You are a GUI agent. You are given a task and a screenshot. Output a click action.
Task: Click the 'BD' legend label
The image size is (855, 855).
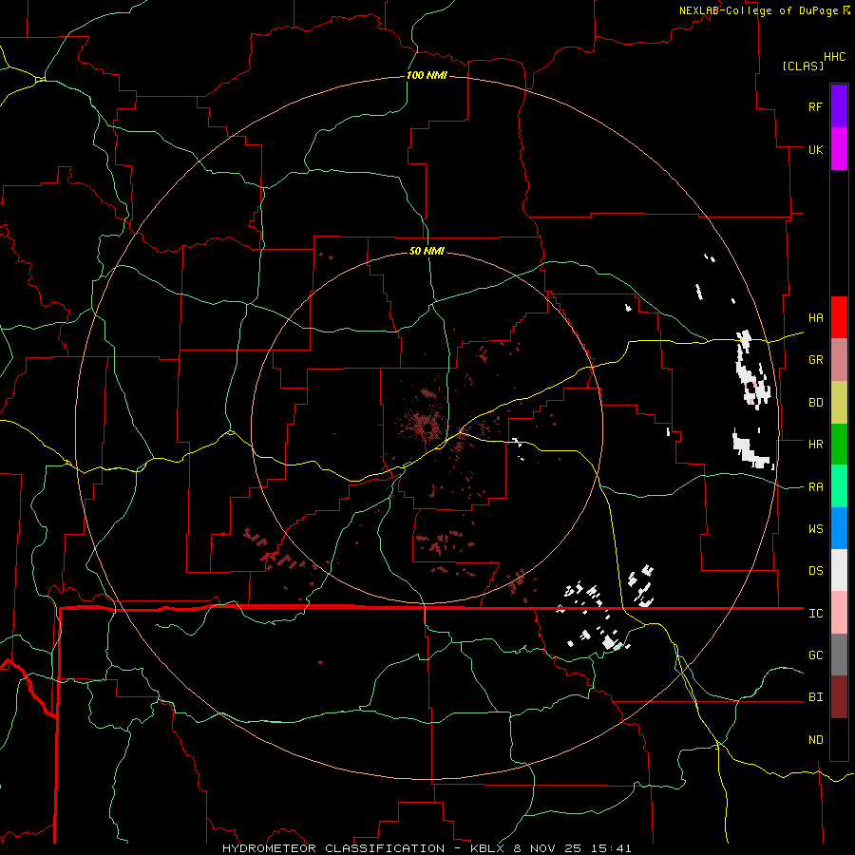coord(815,403)
